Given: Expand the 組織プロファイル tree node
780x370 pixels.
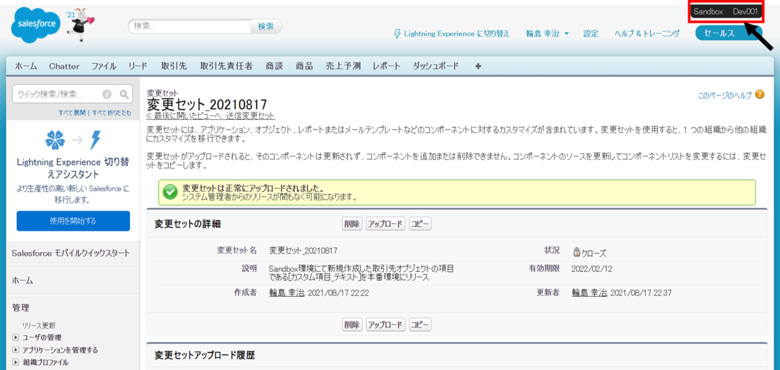Looking at the screenshot, I should pyautogui.click(x=16, y=362).
